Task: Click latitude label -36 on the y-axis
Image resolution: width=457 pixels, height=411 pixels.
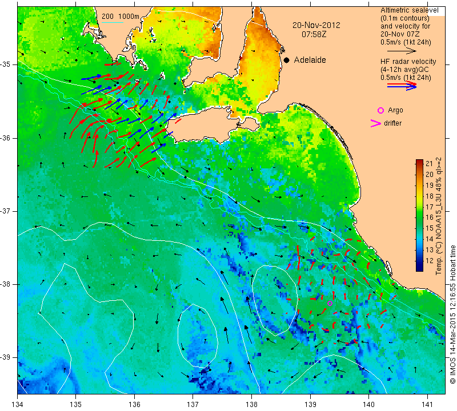Action: point(6,138)
